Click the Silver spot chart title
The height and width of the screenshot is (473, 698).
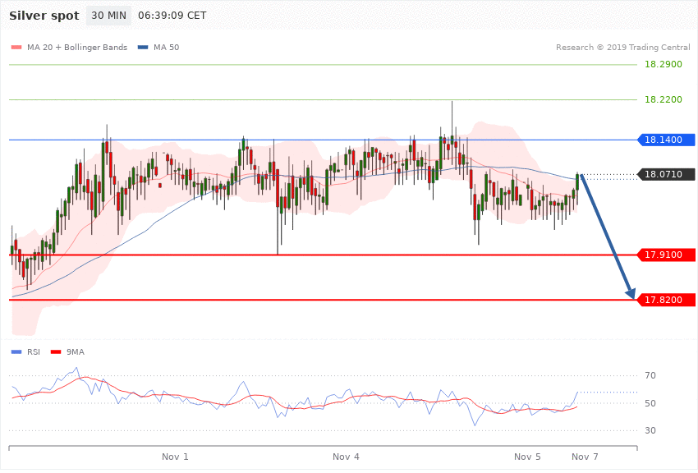[44, 16]
